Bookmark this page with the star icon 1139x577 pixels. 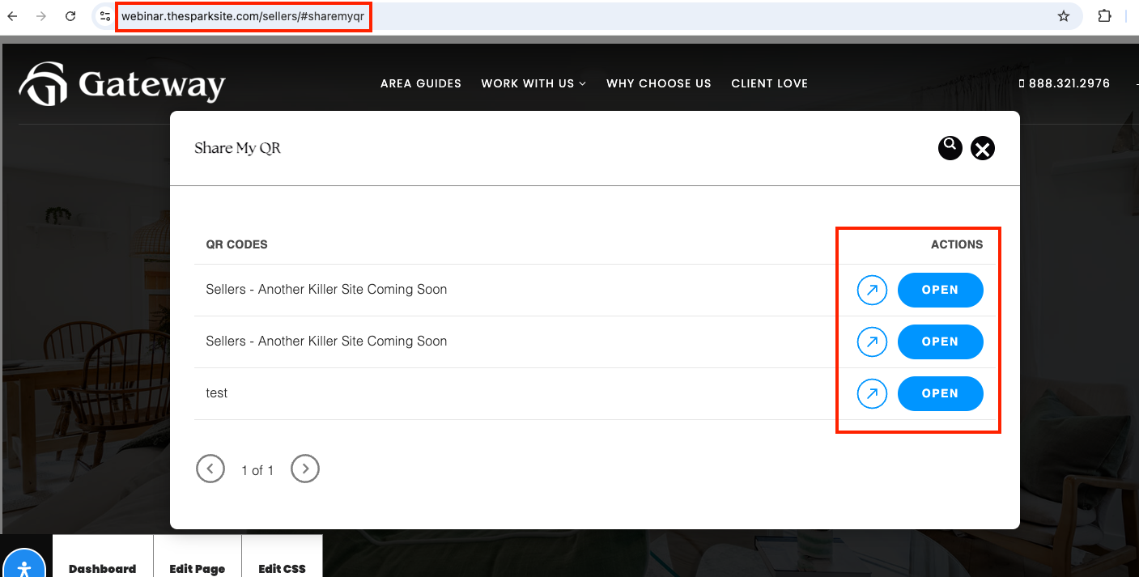[1064, 16]
